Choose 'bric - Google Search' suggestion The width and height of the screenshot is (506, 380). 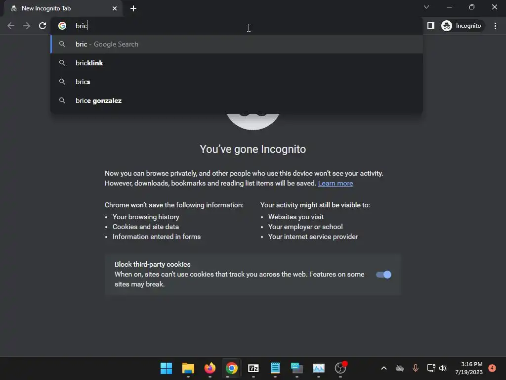click(237, 44)
